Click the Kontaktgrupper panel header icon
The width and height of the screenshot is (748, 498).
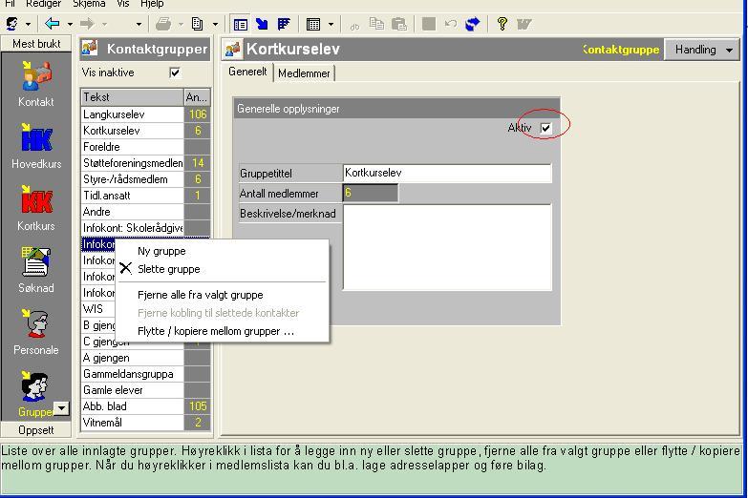[x=90, y=48]
